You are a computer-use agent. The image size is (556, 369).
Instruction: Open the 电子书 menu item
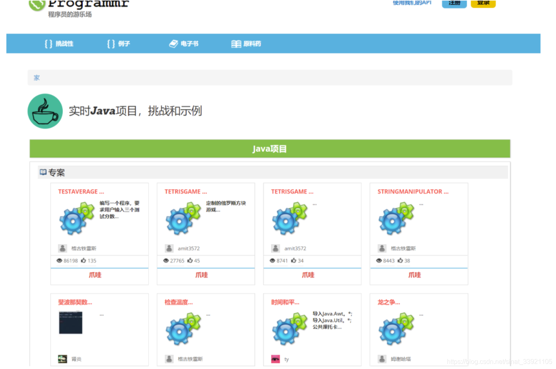pos(184,44)
